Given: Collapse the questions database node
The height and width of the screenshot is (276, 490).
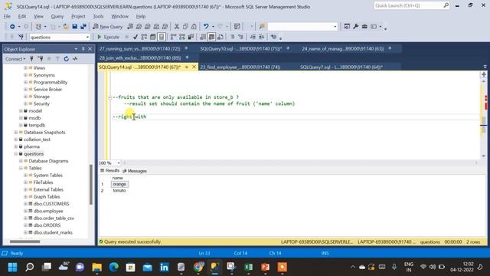Looking at the screenshot, I should pyautogui.click(x=15, y=153).
